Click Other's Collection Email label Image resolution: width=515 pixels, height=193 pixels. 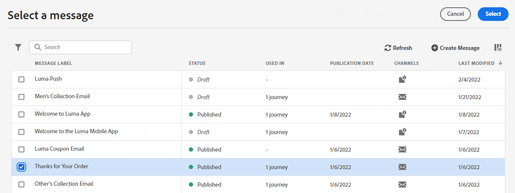pos(64,184)
